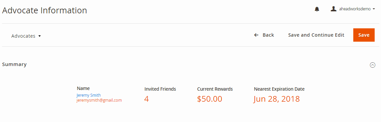This screenshot has height=122, width=381.
Task: Click the caret after aheadworksdemo
Action: point(374,9)
